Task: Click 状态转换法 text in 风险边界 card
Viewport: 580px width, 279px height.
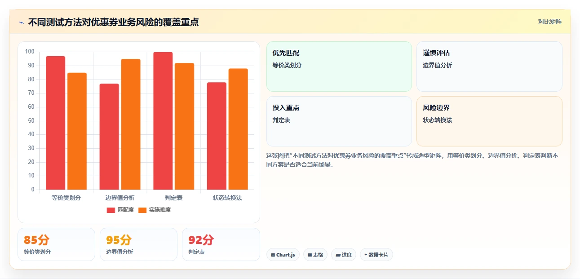Action: tap(438, 120)
